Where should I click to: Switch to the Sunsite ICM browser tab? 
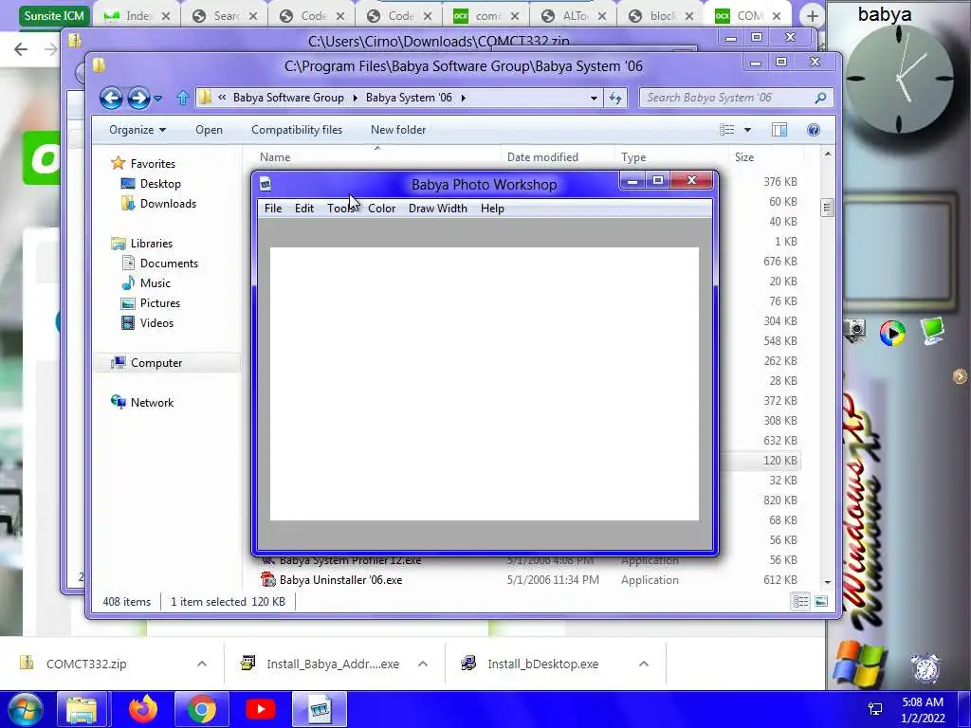pyautogui.click(x=54, y=16)
